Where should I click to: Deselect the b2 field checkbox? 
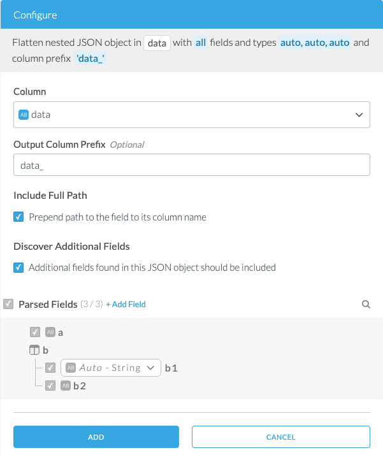[50, 386]
